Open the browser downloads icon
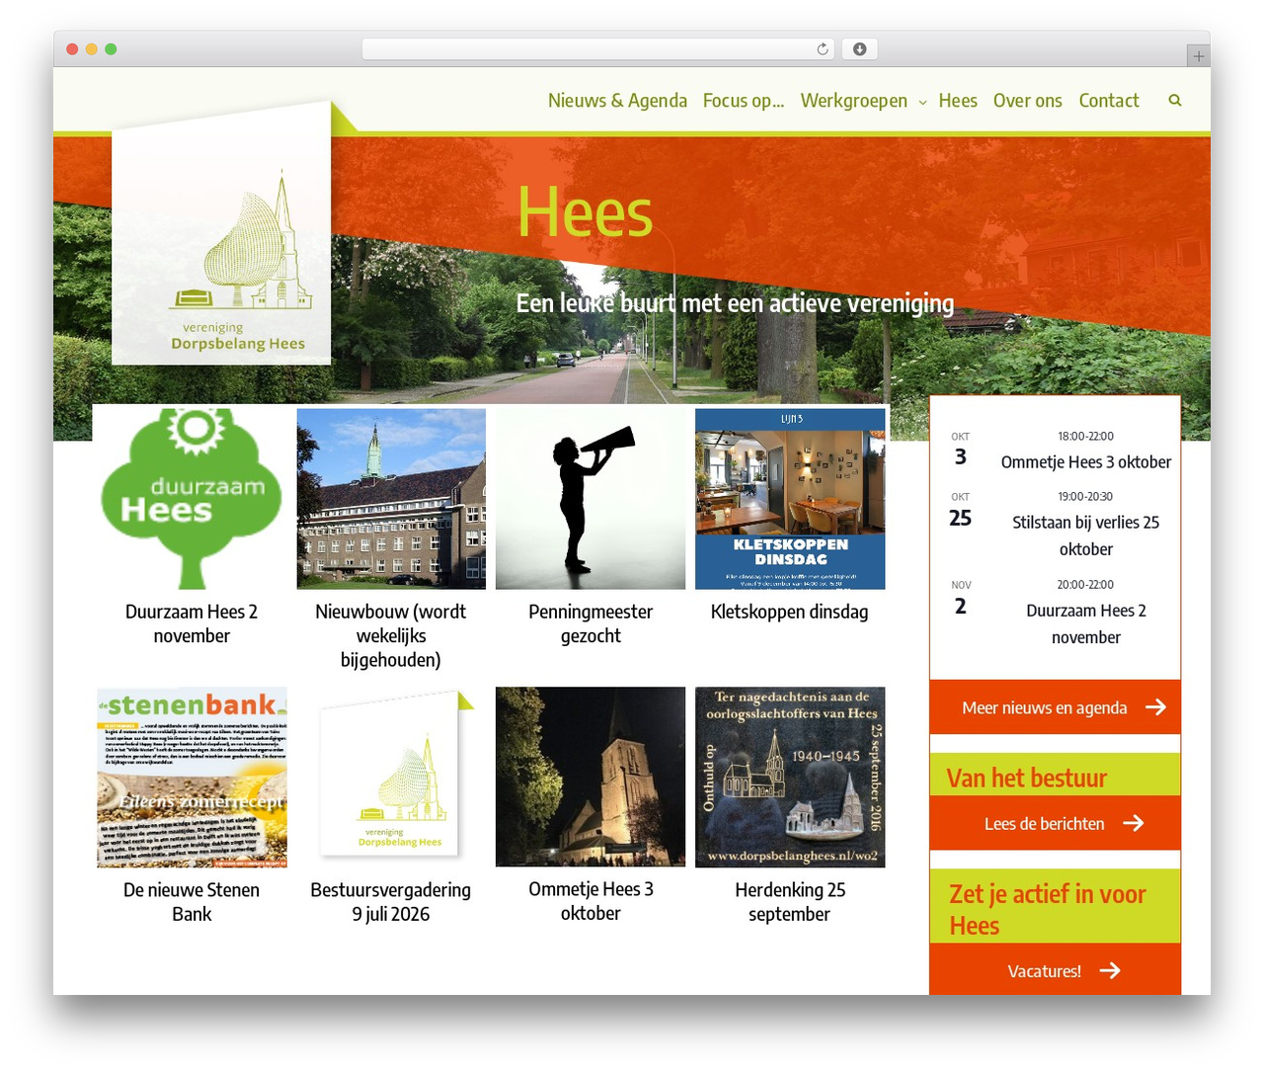The image size is (1264, 1071). (859, 49)
